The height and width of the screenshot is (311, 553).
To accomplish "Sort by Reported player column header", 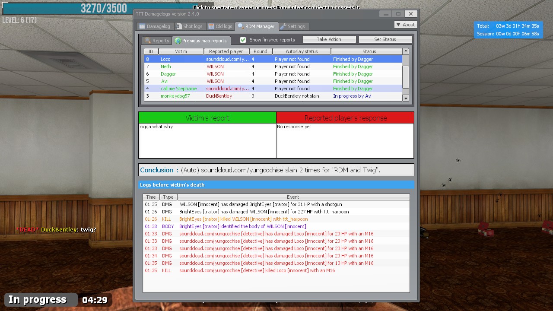I will [x=226, y=51].
